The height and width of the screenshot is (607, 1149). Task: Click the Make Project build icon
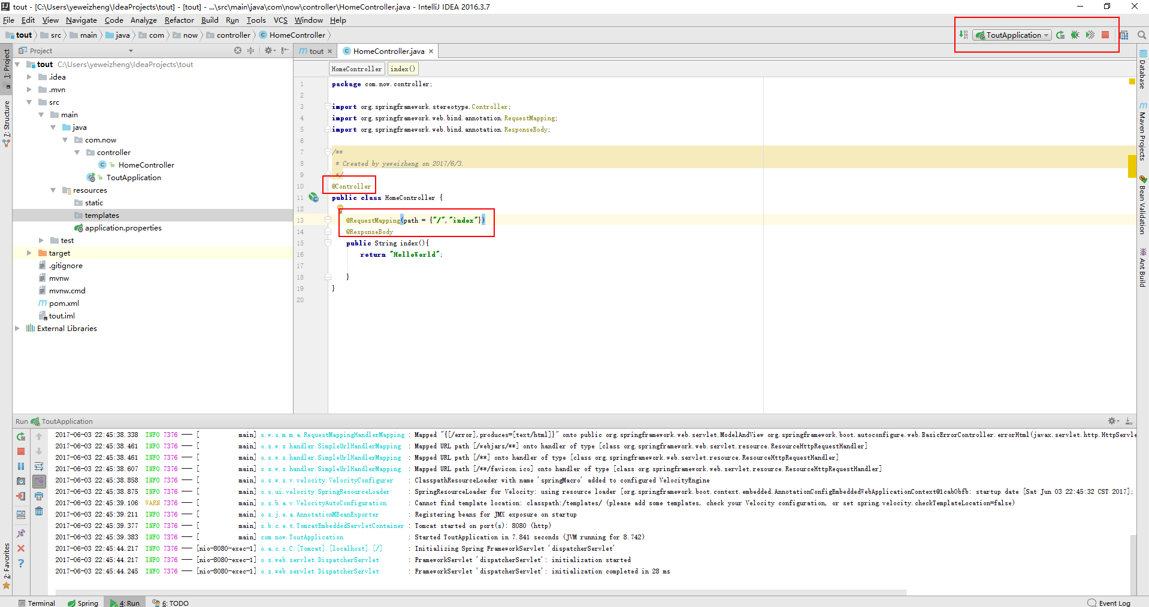963,35
